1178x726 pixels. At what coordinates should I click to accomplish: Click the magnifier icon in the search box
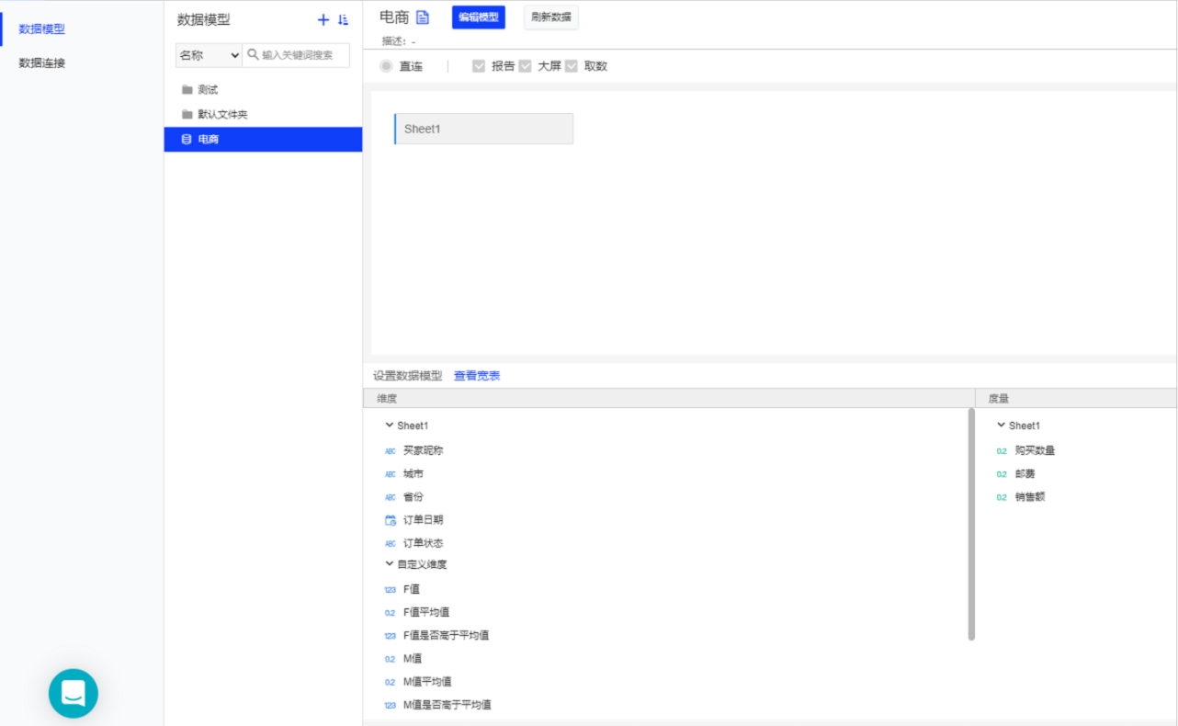tap(254, 55)
